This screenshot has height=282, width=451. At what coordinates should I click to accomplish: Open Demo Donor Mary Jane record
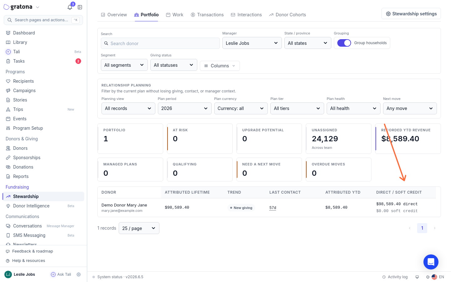click(x=124, y=205)
